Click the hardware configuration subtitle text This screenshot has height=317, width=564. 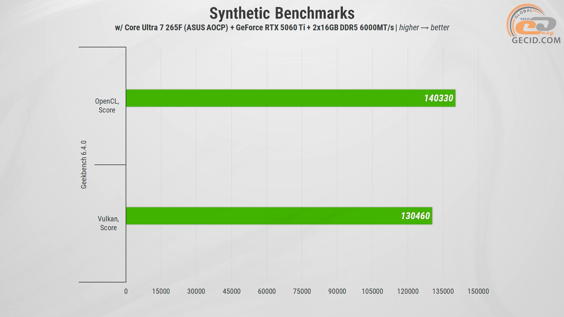pos(254,28)
